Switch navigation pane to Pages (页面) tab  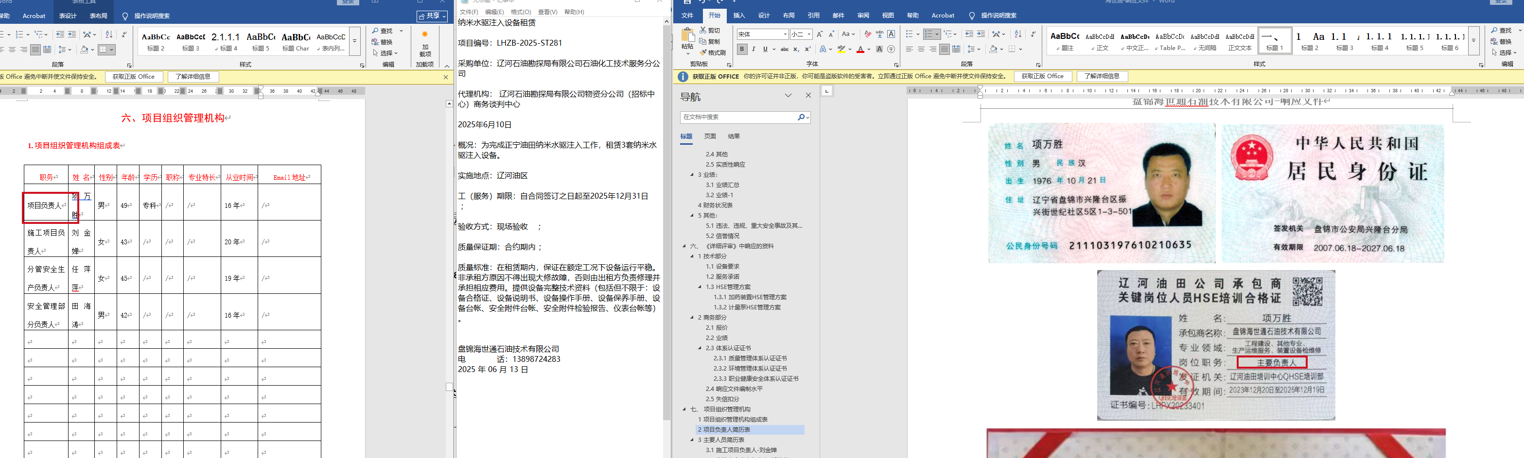(710, 136)
